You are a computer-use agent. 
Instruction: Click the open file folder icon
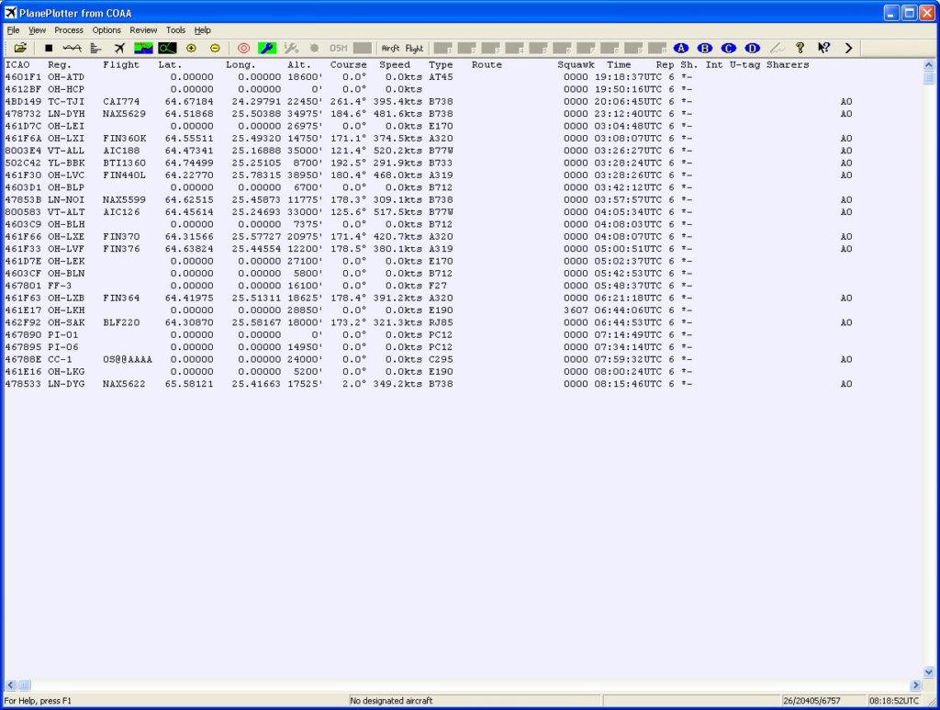pyautogui.click(x=20, y=48)
